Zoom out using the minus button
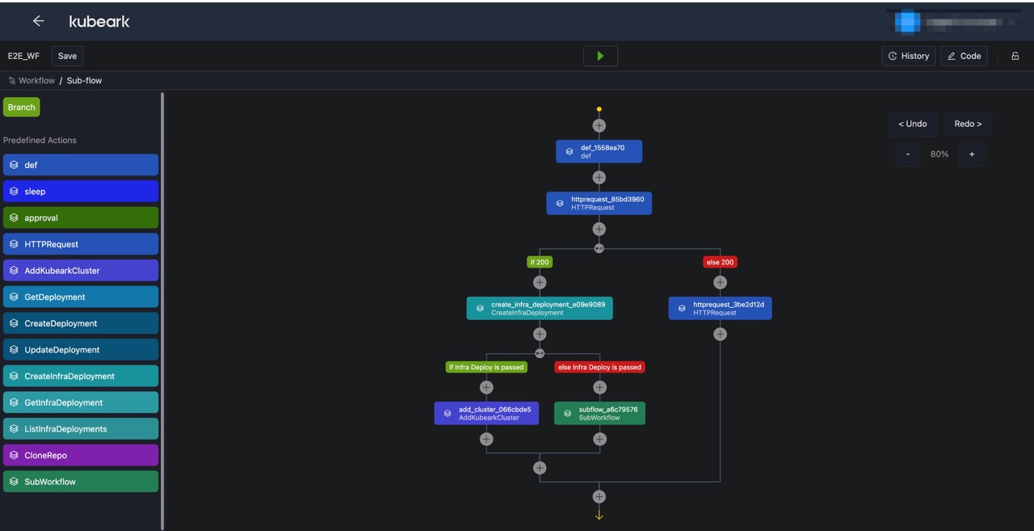Viewport: 1034px width, 531px height. click(907, 154)
